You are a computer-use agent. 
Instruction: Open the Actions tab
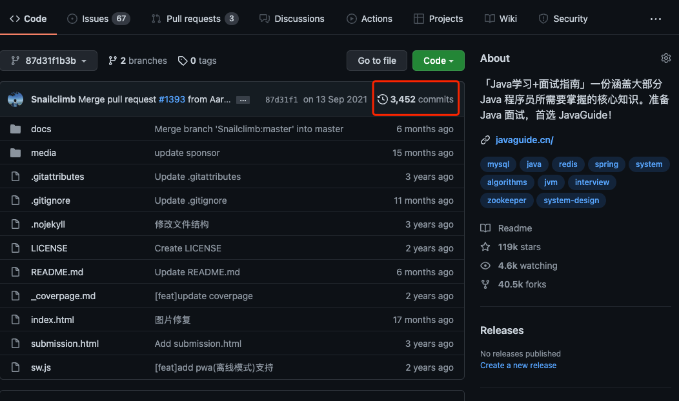[x=369, y=19]
